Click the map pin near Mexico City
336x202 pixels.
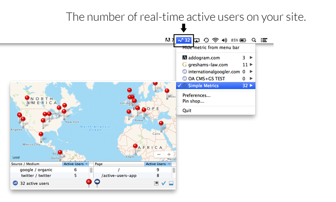coord(41,134)
